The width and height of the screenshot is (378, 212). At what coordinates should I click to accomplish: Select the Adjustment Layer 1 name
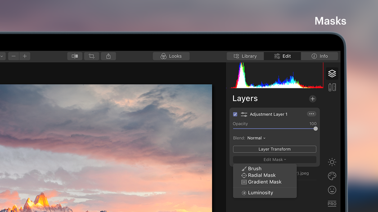269,114
